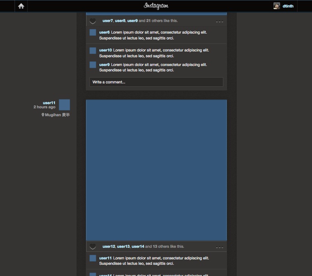
Task: Like the post liked by user12, user13, user14
Action: 93,247
